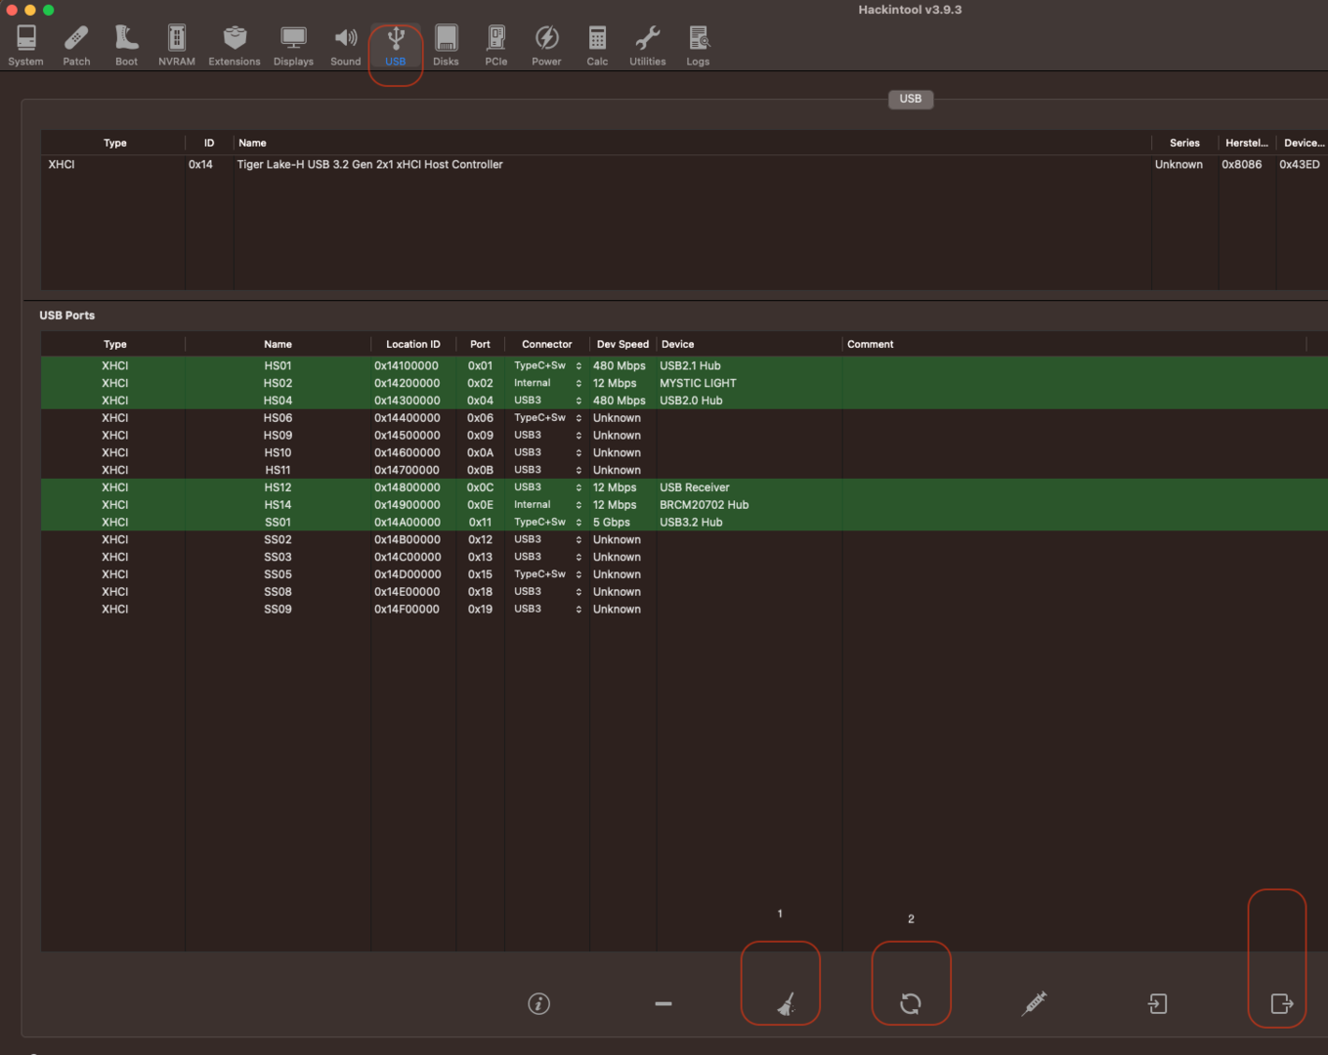Screen dimensions: 1328x1055
Task: Open the Displays tab in toolbar
Action: tap(293, 46)
